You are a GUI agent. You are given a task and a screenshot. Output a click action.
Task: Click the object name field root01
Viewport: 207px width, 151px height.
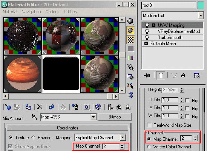pos(169,5)
